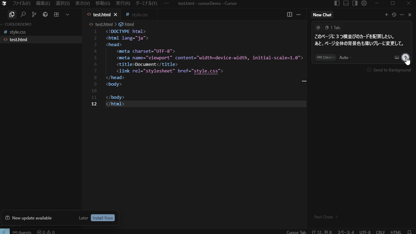Open editor more actions ellipsis
The width and height of the screenshot is (416, 234).
click(x=298, y=15)
